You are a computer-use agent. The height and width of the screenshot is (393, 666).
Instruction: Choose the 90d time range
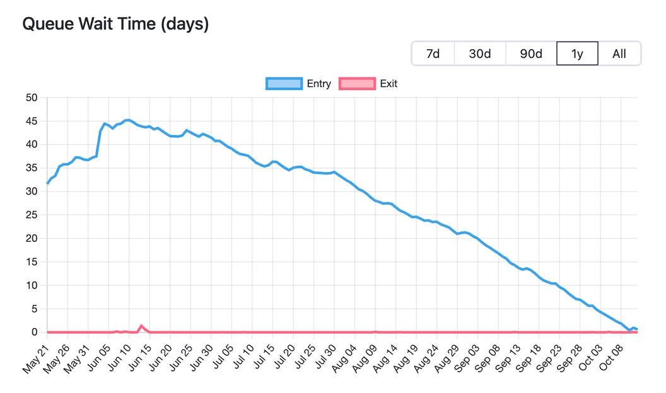[531, 54]
